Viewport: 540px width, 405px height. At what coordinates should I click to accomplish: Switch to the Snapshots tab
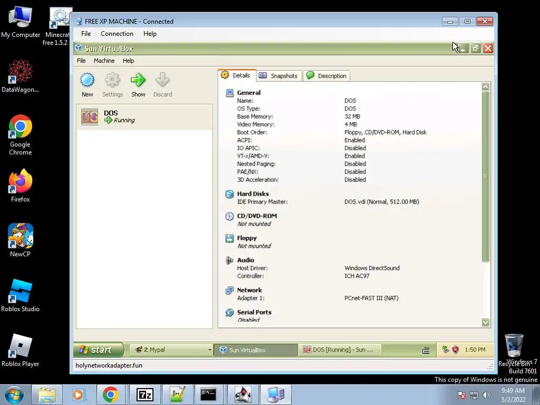(279, 76)
